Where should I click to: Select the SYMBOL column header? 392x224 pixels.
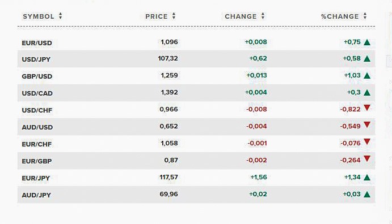pyautogui.click(x=39, y=16)
